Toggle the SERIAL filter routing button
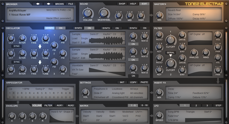This screenshot has height=124, width=229. 171,53
